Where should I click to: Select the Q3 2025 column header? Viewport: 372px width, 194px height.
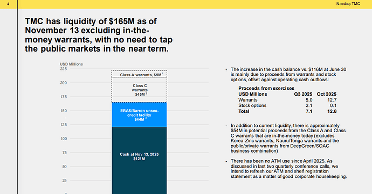[303, 94]
